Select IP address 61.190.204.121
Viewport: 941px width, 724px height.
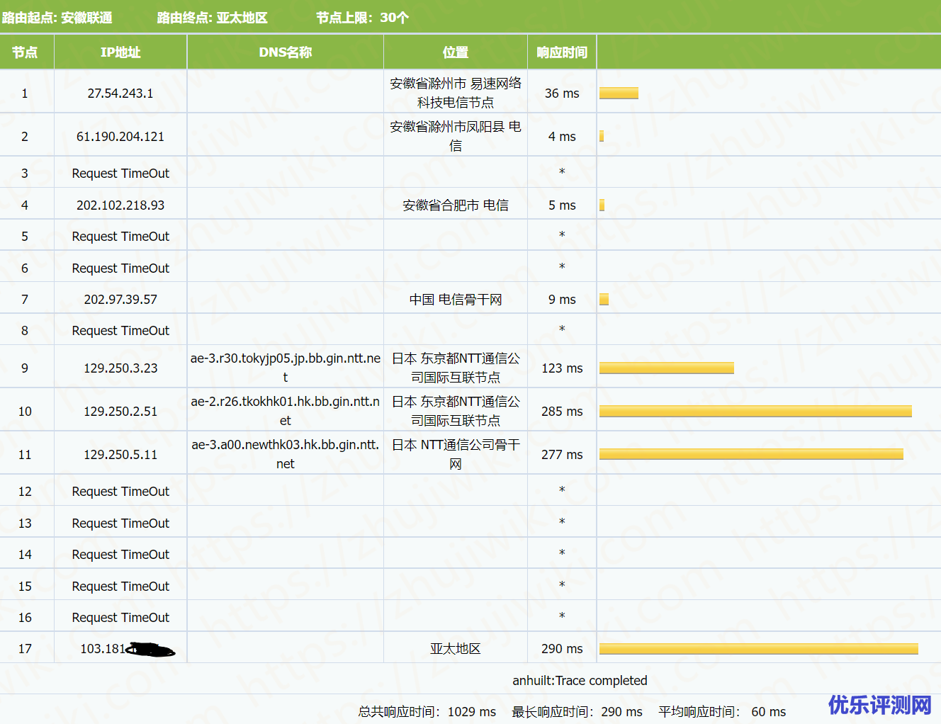pos(120,137)
